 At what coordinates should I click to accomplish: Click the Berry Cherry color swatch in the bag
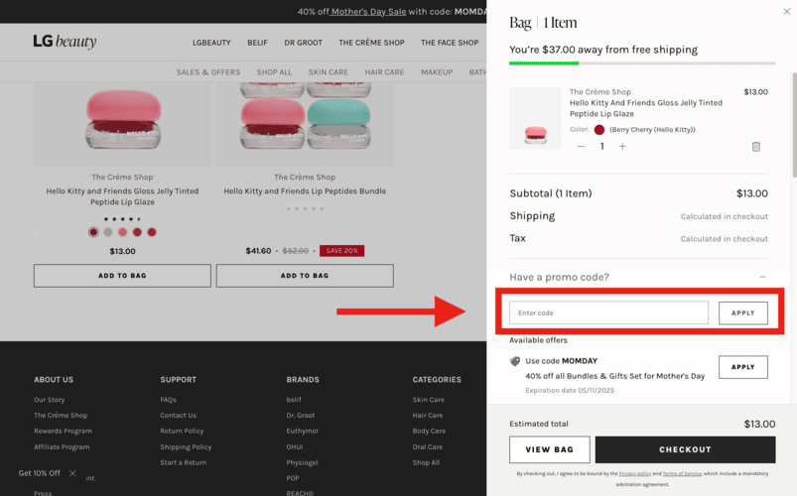[x=599, y=130]
